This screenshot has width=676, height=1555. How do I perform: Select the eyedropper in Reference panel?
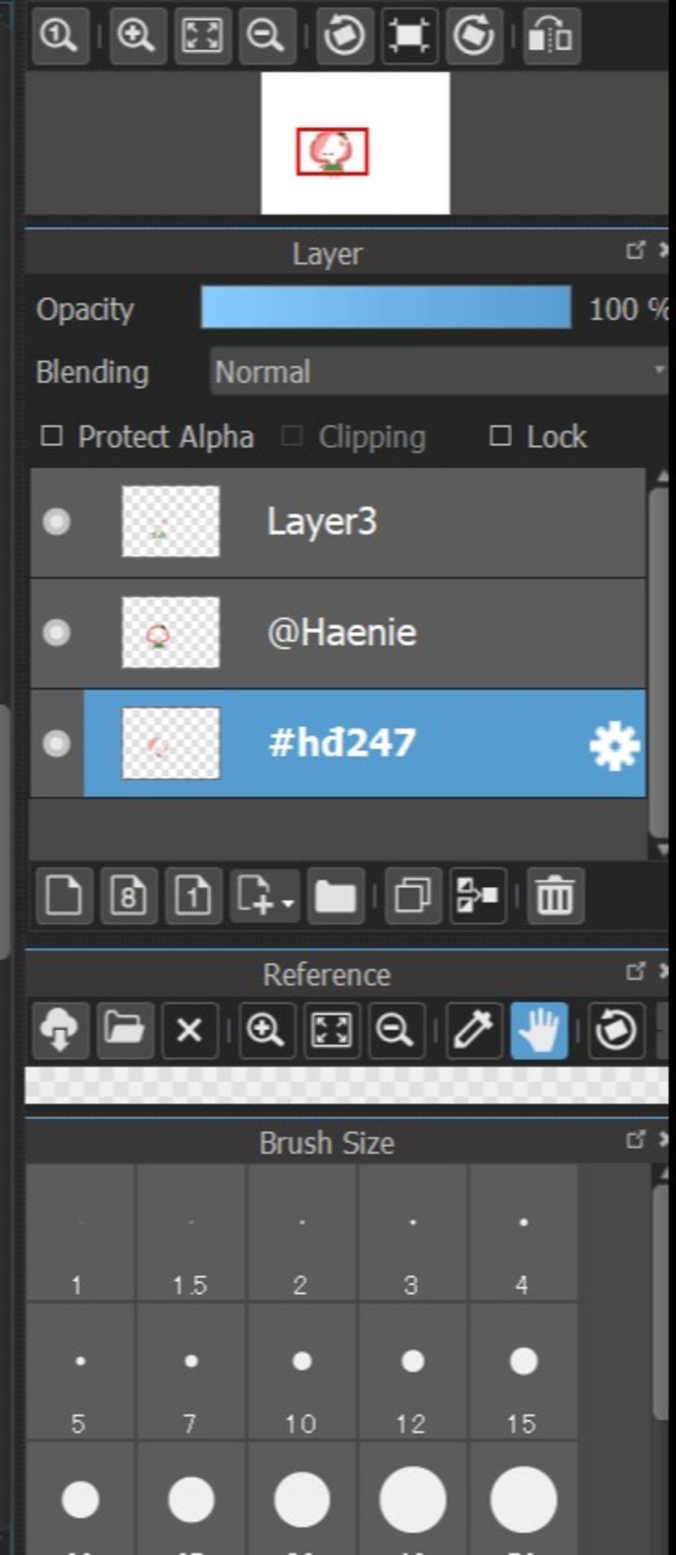(473, 1030)
